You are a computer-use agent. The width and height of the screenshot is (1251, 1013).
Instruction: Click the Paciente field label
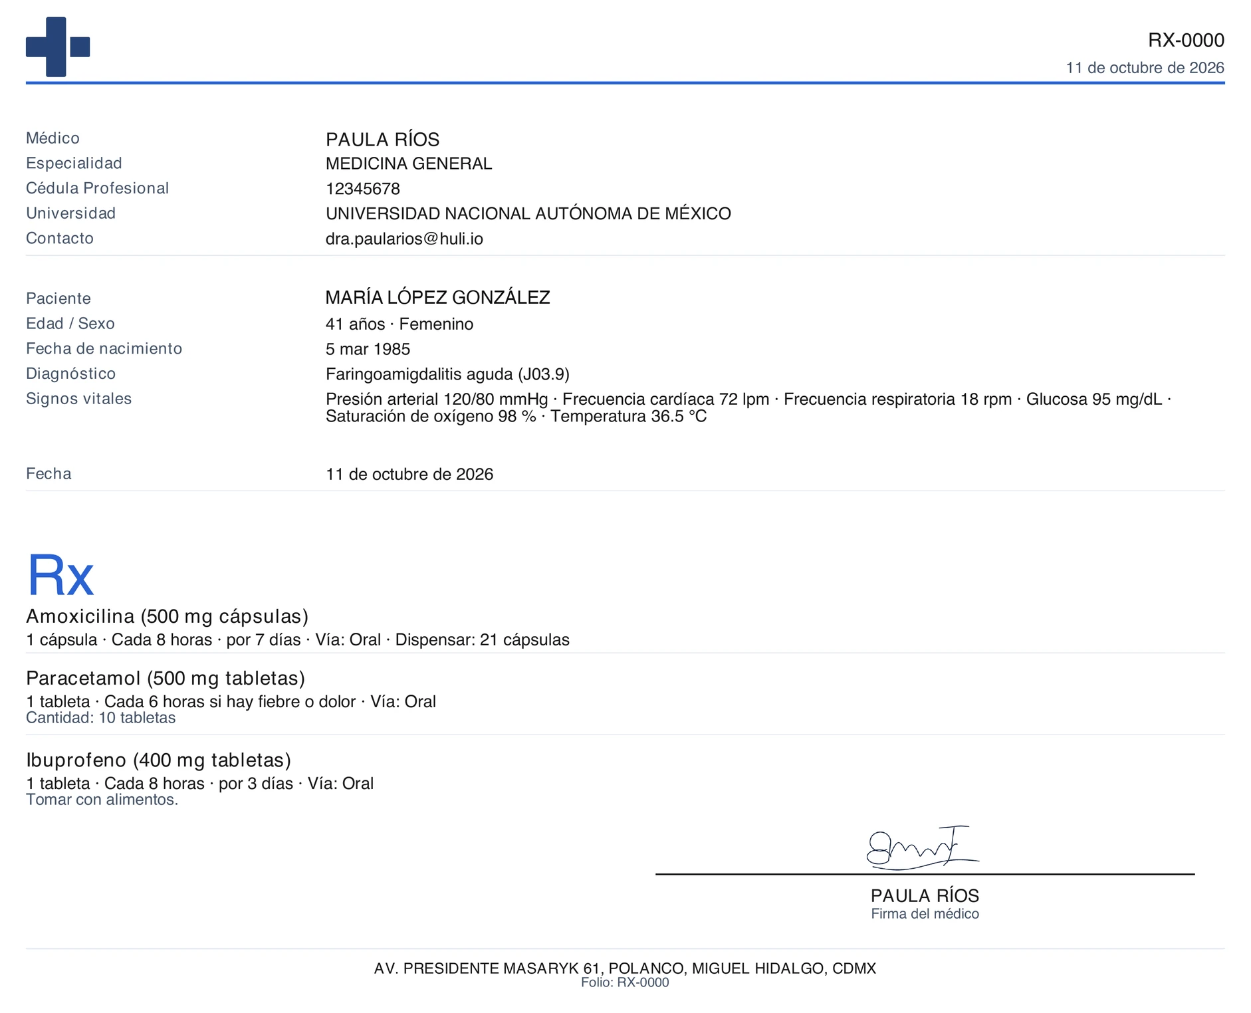(58, 298)
